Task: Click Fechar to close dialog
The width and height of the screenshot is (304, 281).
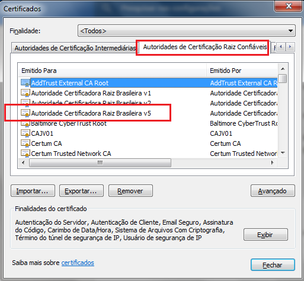Action: pos(273,265)
